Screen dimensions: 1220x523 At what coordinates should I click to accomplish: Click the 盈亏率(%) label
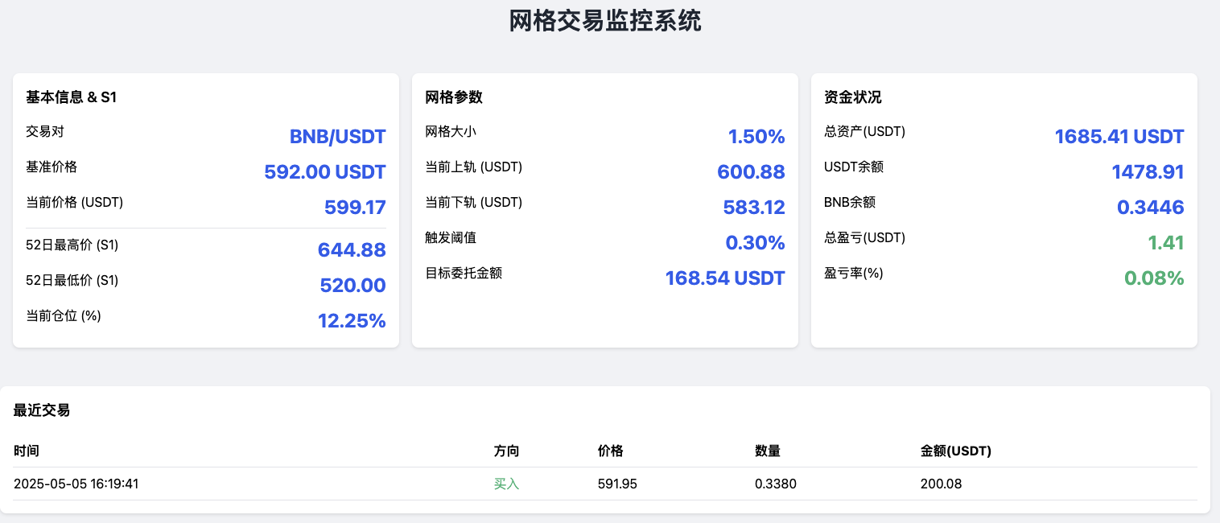(x=854, y=273)
